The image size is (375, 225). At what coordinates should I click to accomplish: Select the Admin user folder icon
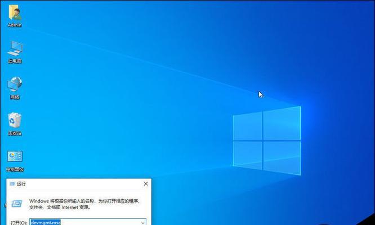coord(15,13)
